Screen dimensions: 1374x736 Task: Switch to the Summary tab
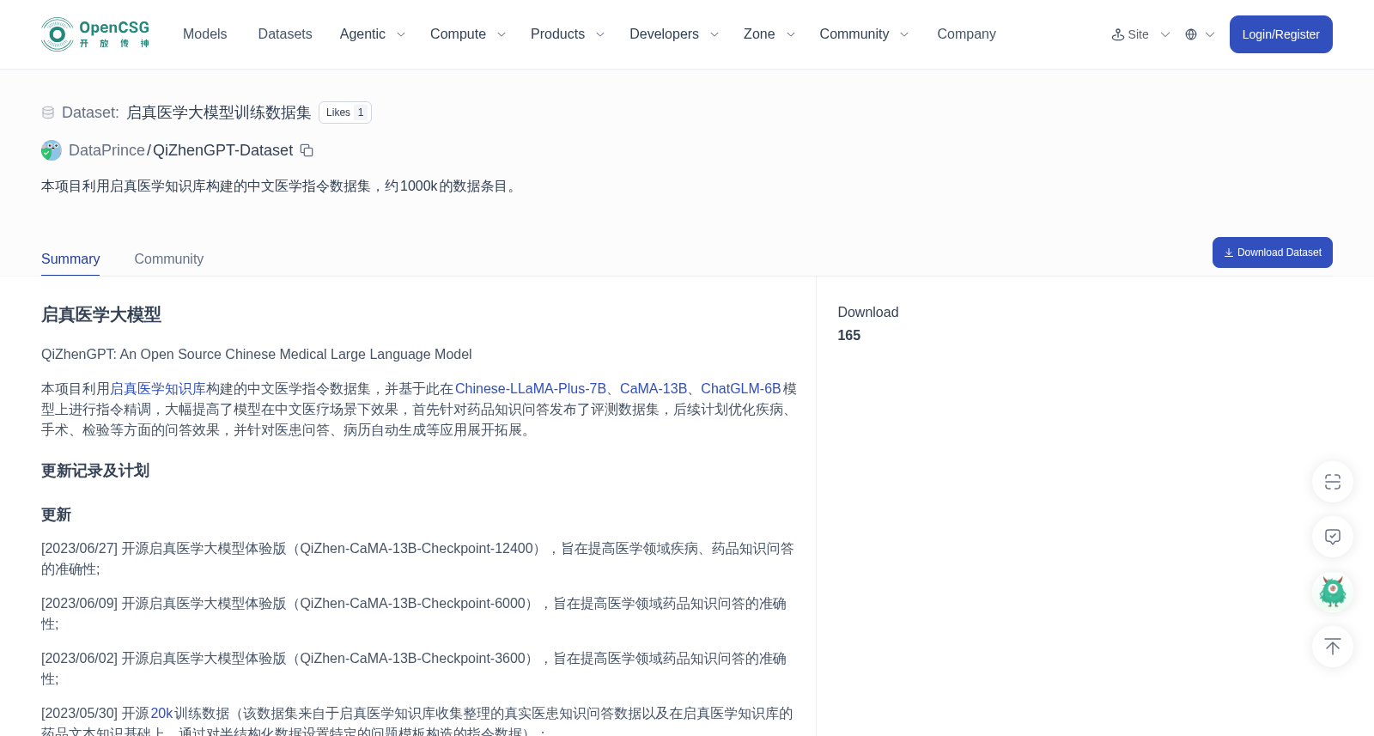70,259
